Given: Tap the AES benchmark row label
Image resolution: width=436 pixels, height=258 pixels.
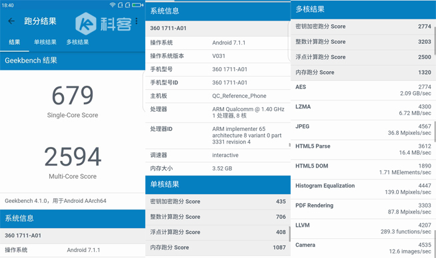Looking at the screenshot, I should point(301,87).
